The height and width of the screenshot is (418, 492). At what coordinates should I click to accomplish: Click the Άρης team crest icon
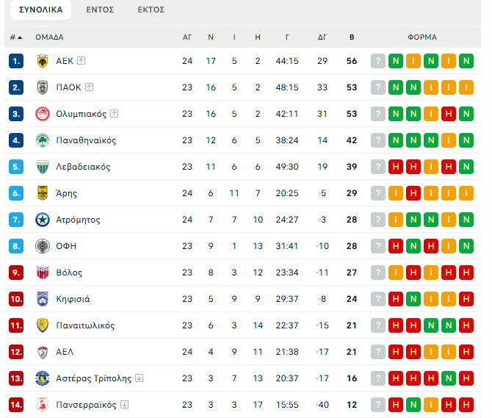point(42,193)
